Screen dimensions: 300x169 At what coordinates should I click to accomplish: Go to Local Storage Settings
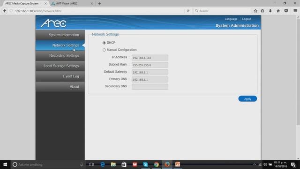[x=60, y=66]
